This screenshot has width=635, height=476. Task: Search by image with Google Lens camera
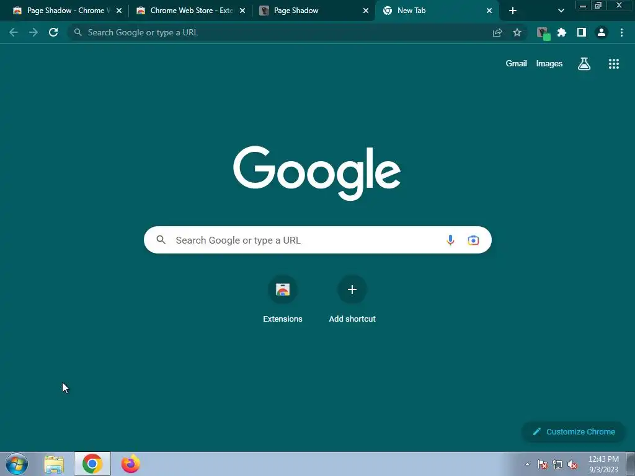coord(473,240)
